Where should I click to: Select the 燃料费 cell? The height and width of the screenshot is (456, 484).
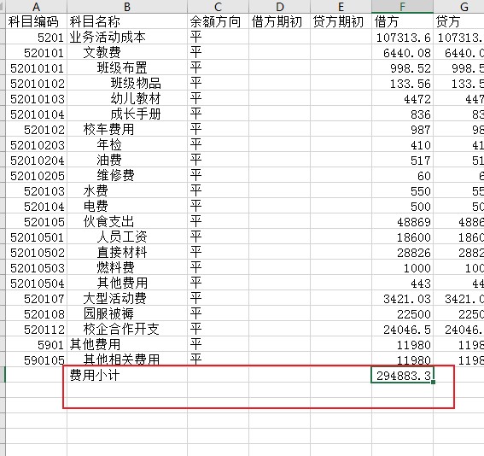click(127, 267)
